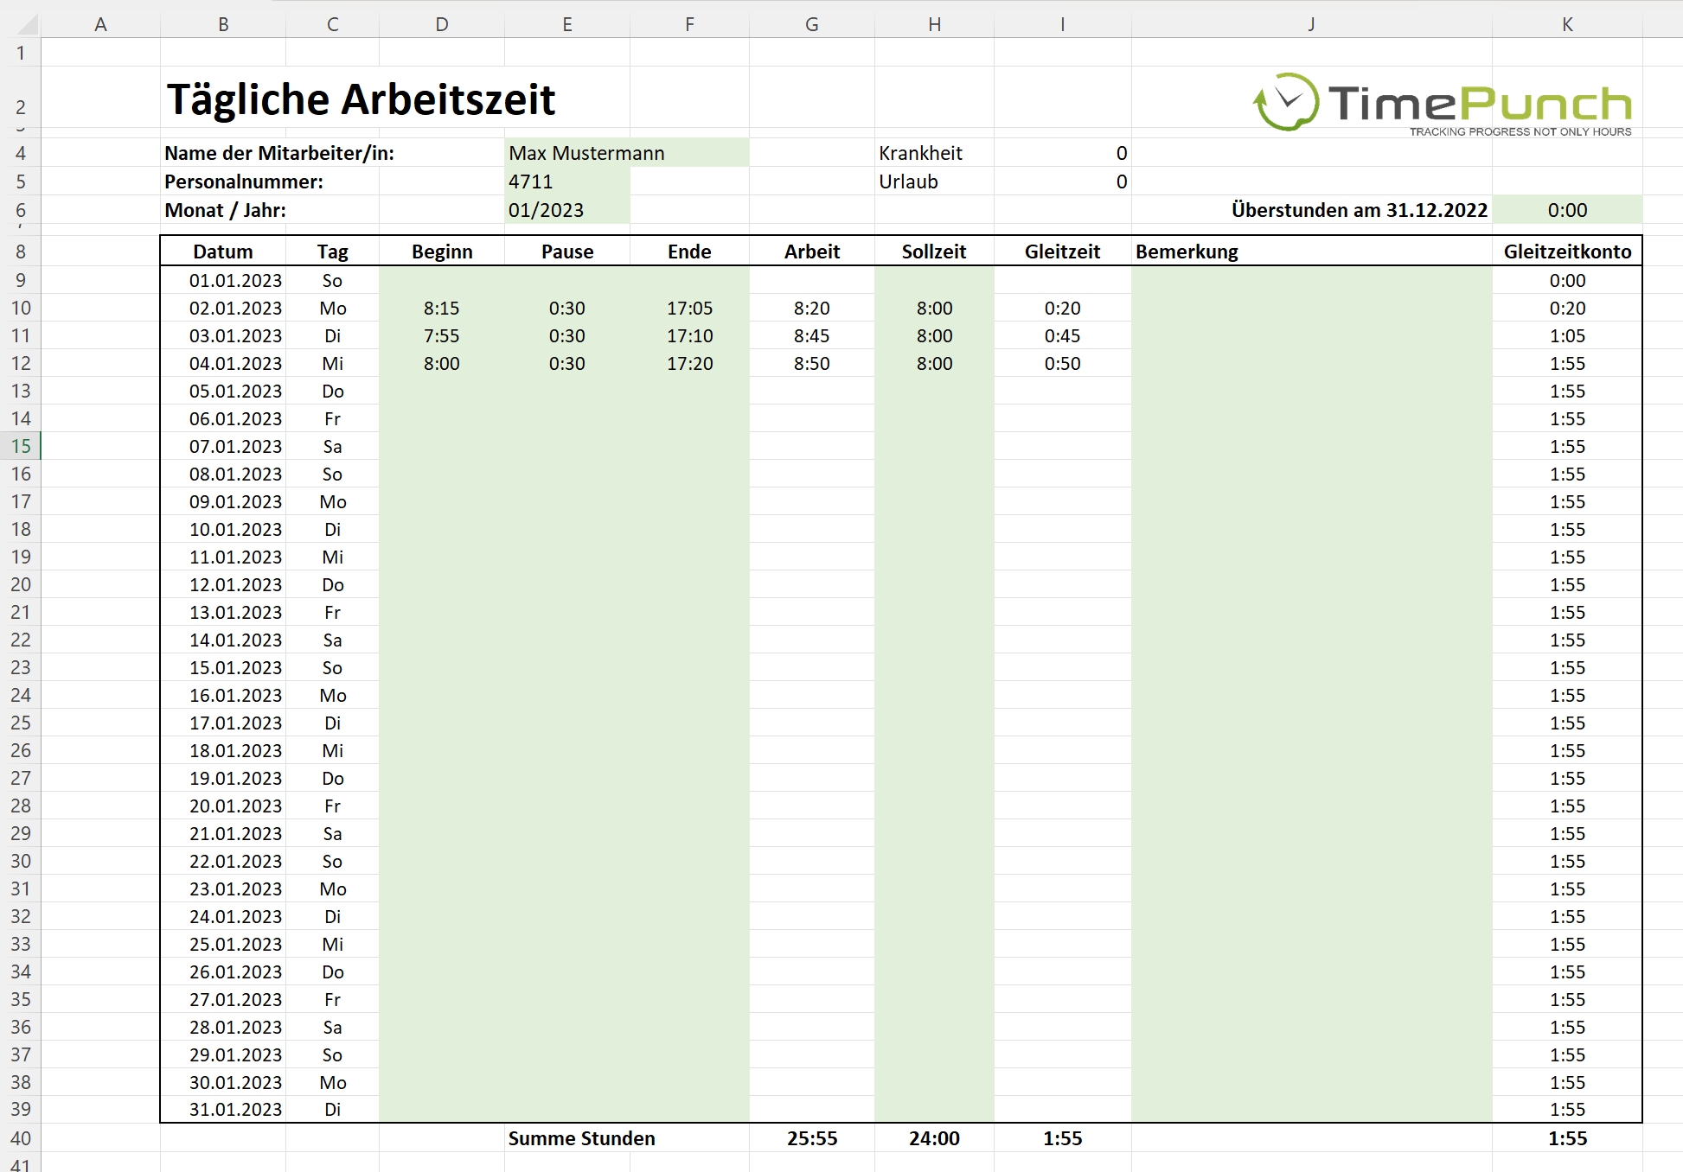
Task: Click the employee name cell Max Mustermann
Action: (x=627, y=153)
